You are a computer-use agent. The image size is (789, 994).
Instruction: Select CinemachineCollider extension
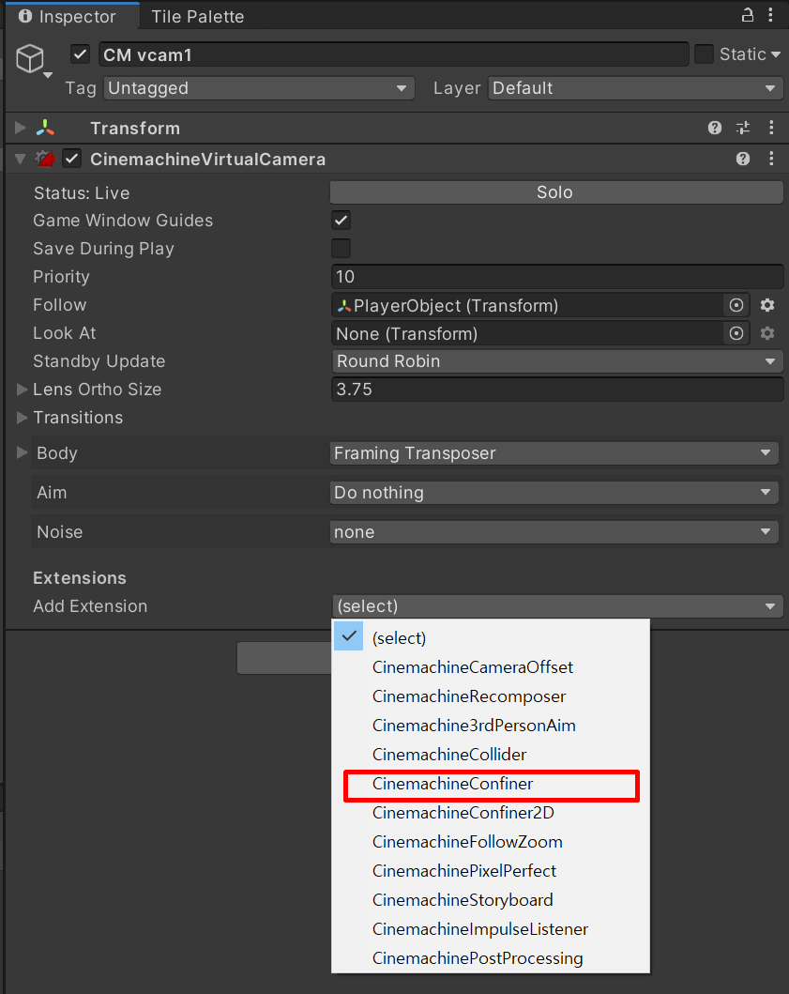coord(492,755)
